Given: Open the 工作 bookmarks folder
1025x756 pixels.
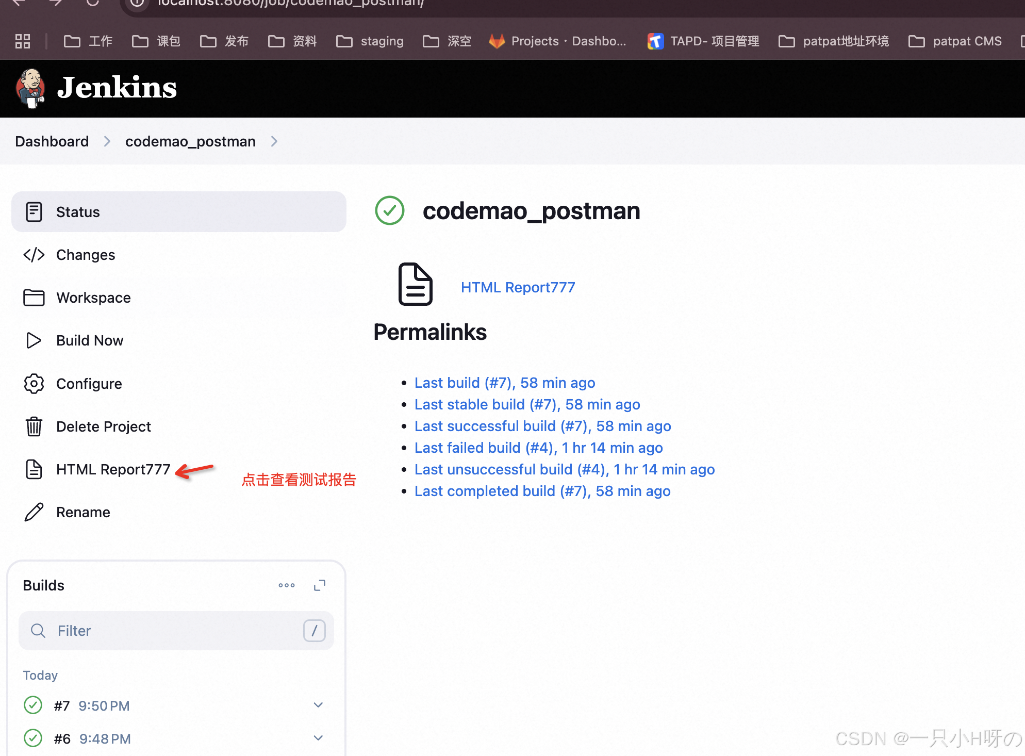Looking at the screenshot, I should [88, 41].
